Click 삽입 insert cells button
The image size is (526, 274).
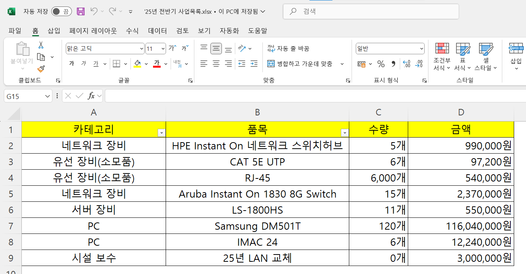click(516, 57)
